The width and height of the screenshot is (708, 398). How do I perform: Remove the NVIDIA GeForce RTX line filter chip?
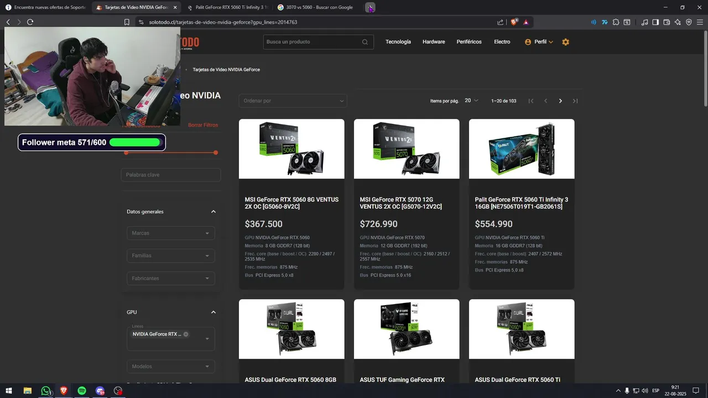coord(186,334)
